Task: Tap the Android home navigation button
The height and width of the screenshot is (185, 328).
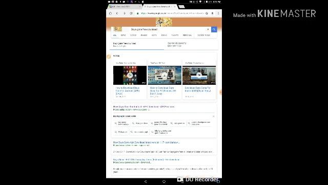Action: pyautogui.click(x=164, y=181)
